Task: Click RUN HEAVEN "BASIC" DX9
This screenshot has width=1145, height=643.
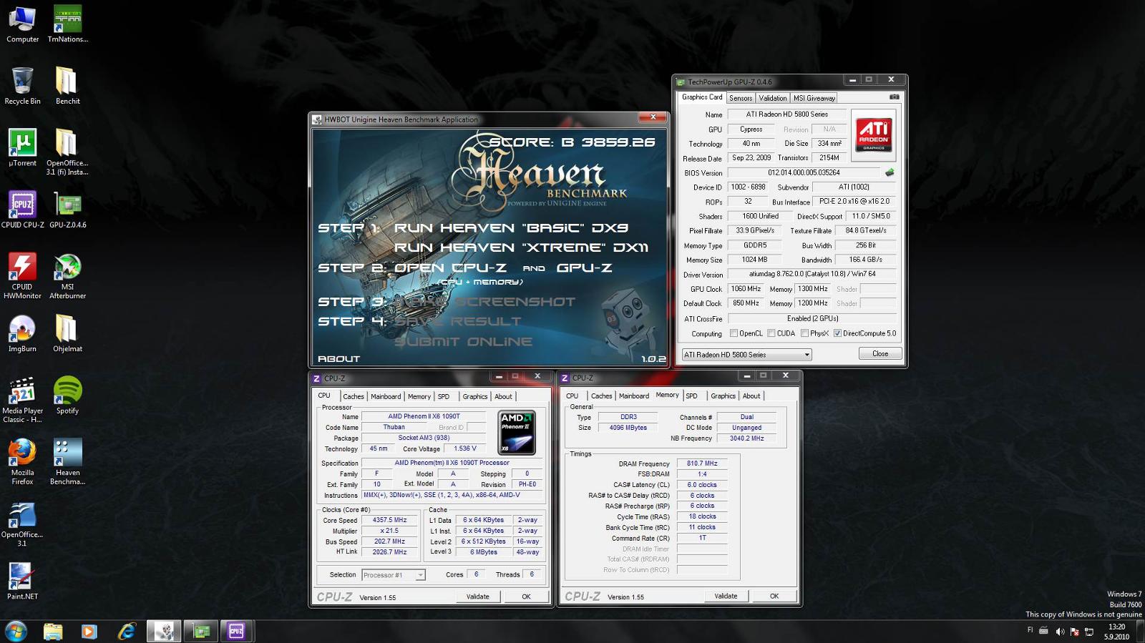Action: (x=511, y=228)
